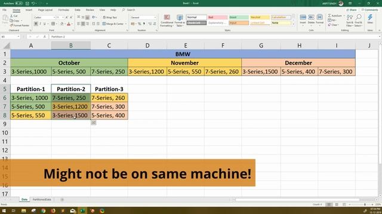Click in the Search box

131,10
